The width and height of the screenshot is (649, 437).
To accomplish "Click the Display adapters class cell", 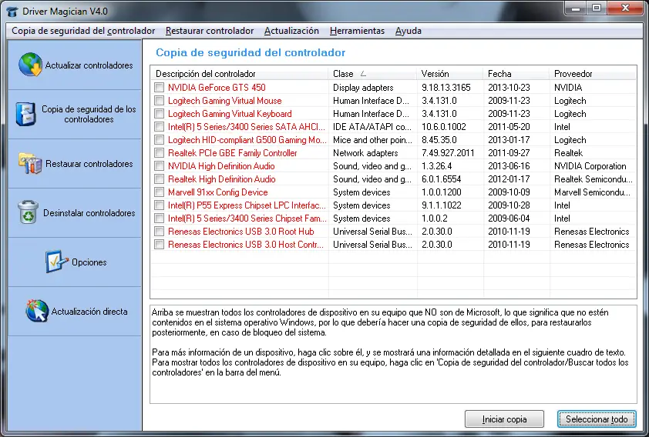I will point(363,87).
